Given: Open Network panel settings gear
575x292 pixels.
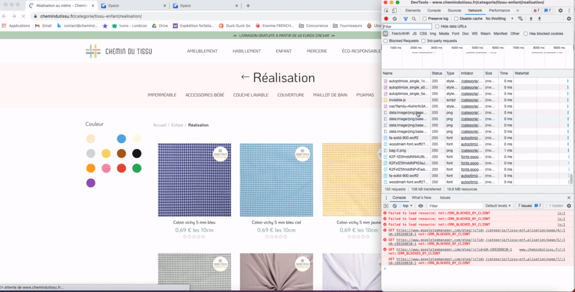Looking at the screenshot, I should pyautogui.click(x=569, y=19).
